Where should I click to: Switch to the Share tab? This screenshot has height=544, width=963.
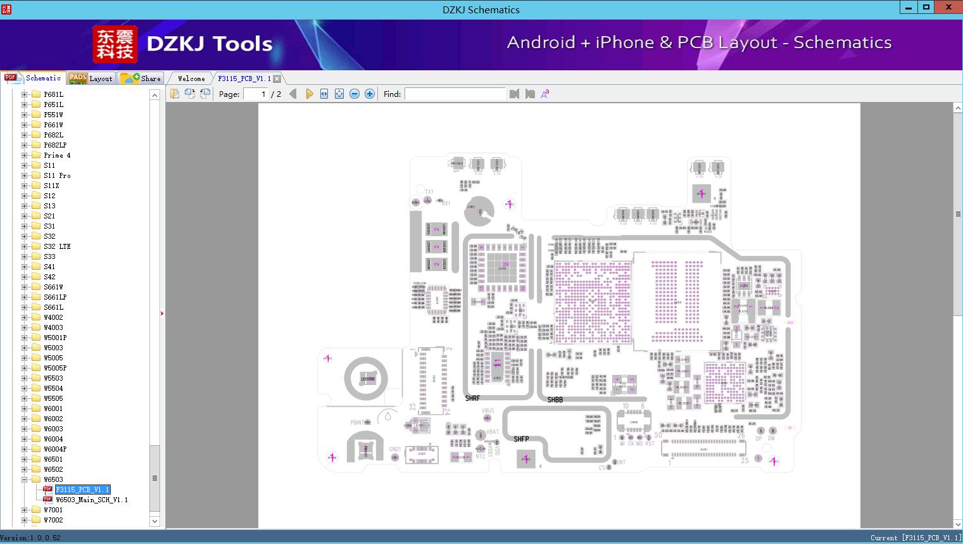pyautogui.click(x=142, y=79)
